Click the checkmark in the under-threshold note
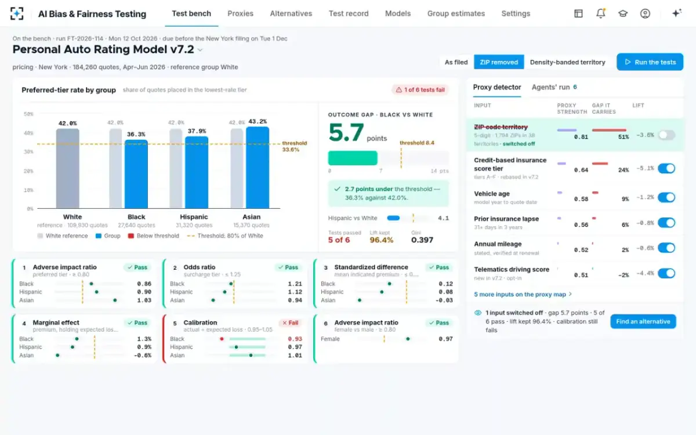 coord(338,189)
